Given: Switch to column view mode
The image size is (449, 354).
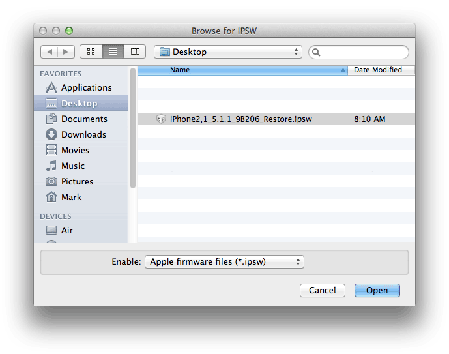Looking at the screenshot, I should [135, 52].
